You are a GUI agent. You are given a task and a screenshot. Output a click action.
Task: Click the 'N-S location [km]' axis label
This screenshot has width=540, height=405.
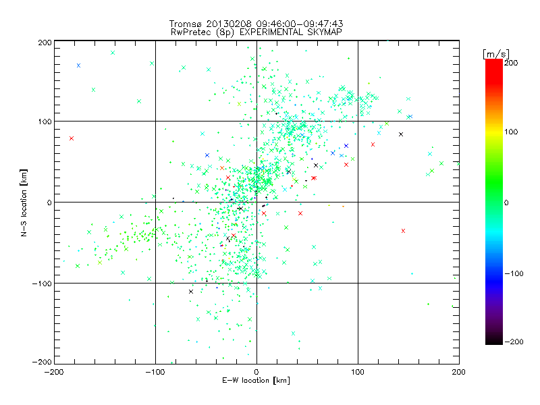point(24,202)
